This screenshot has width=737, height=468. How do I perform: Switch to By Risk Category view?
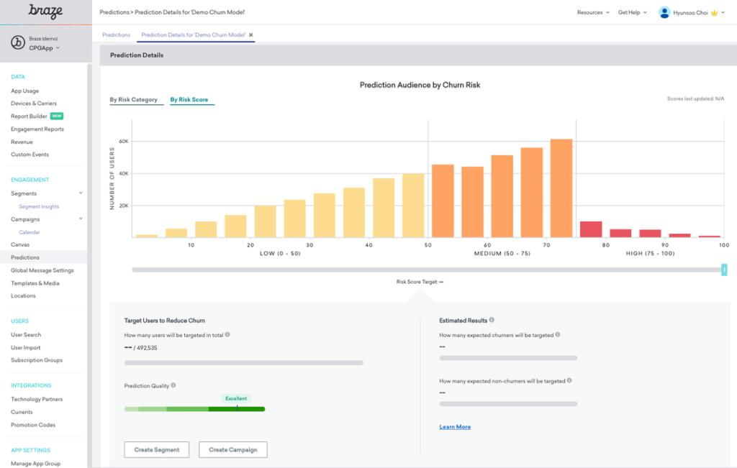(x=134, y=99)
